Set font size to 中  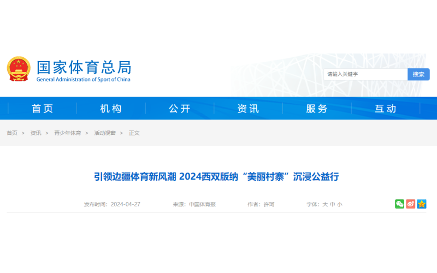332,204
